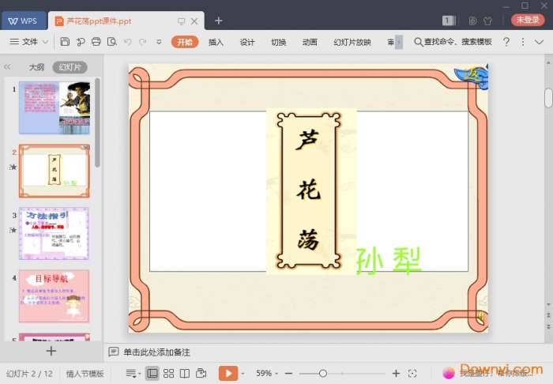Image resolution: width=553 pixels, height=384 pixels.
Task: Toggle normal view in status bar
Action: (152, 373)
